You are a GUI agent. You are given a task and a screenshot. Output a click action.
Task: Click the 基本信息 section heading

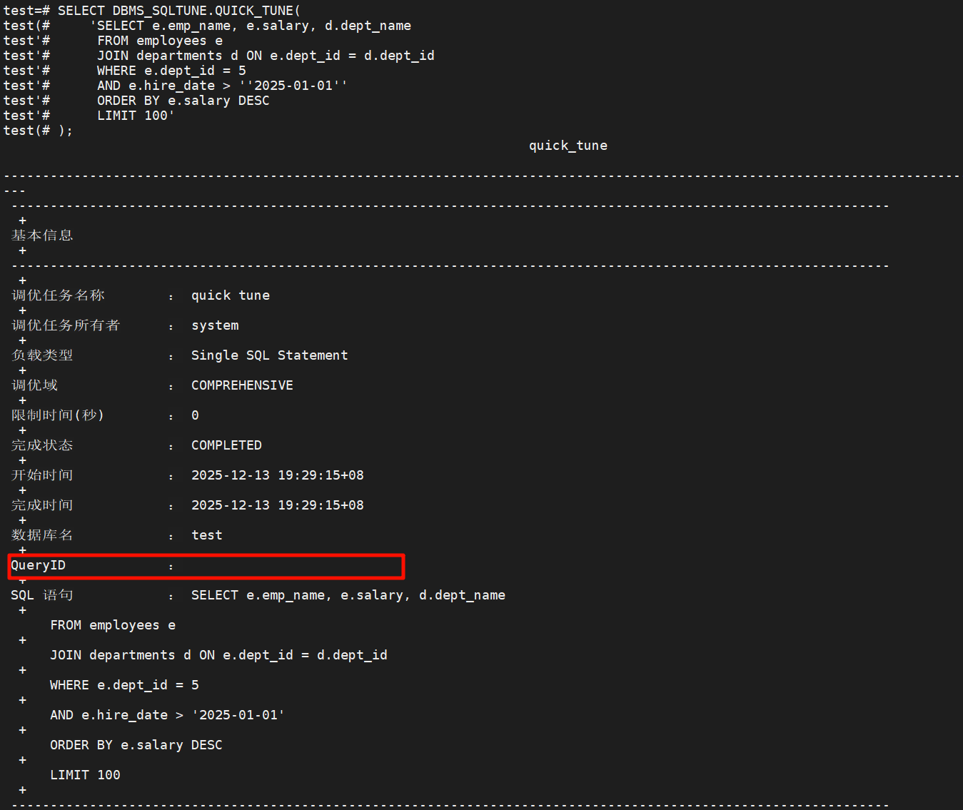point(42,236)
